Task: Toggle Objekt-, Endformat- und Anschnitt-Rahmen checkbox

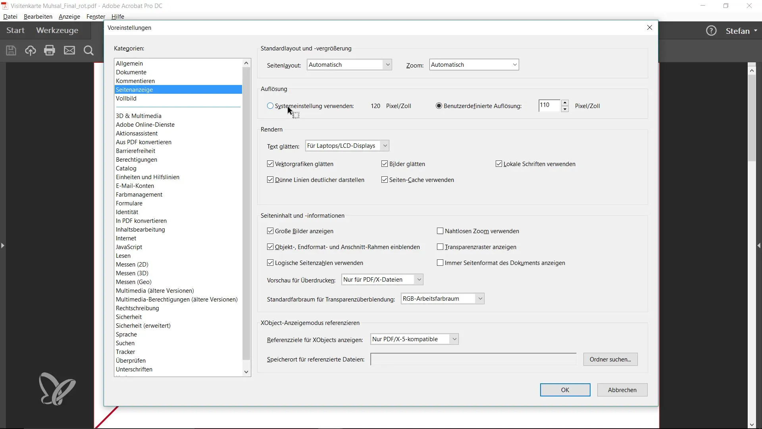Action: (270, 247)
